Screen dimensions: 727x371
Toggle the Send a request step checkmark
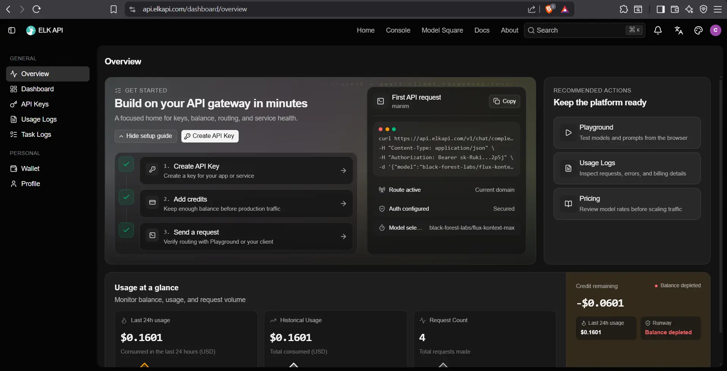126,230
